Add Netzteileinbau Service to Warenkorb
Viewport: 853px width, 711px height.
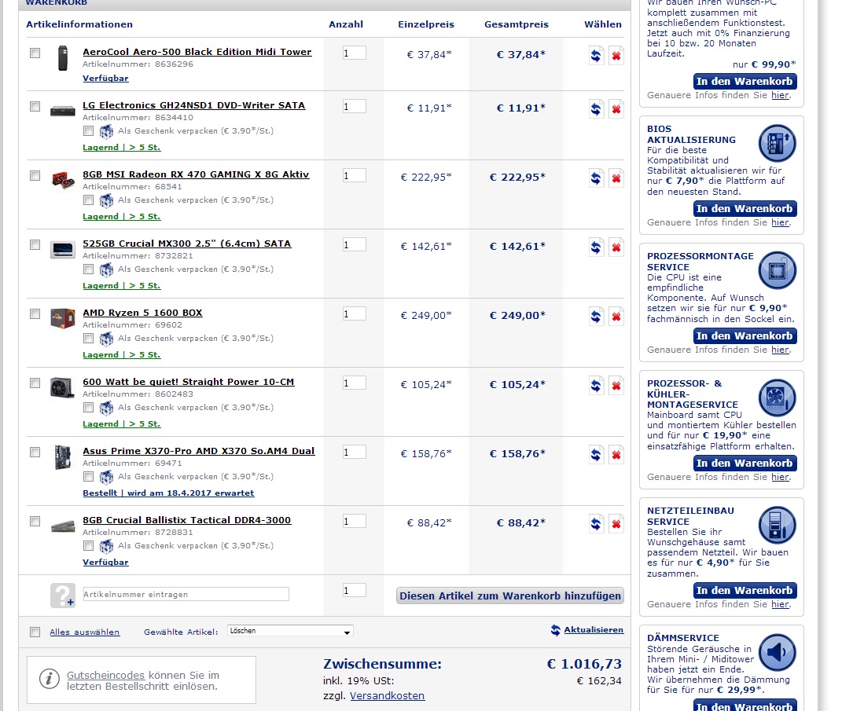(745, 590)
